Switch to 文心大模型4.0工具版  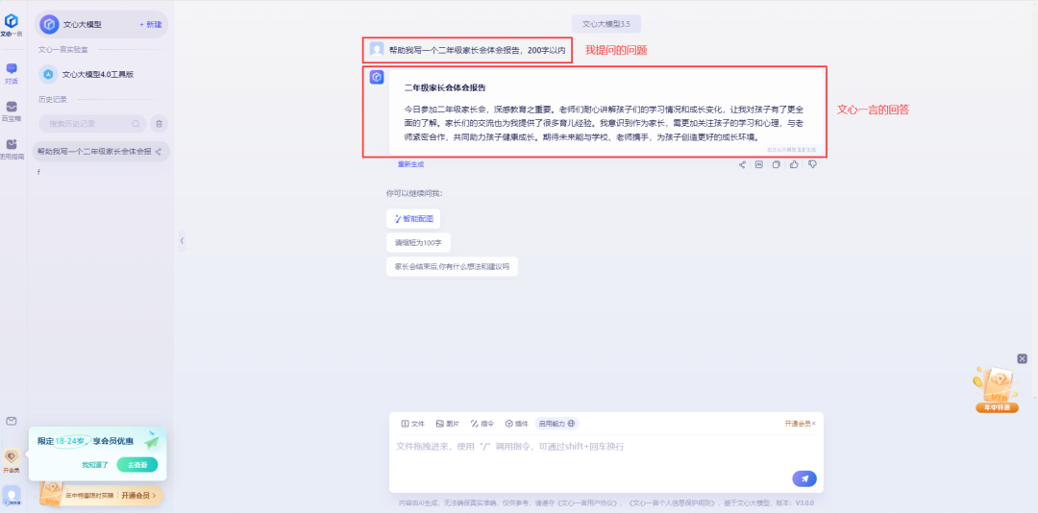98,74
